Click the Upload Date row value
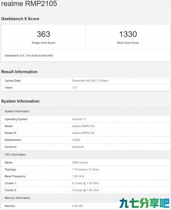171x210 pixels. click(90, 80)
